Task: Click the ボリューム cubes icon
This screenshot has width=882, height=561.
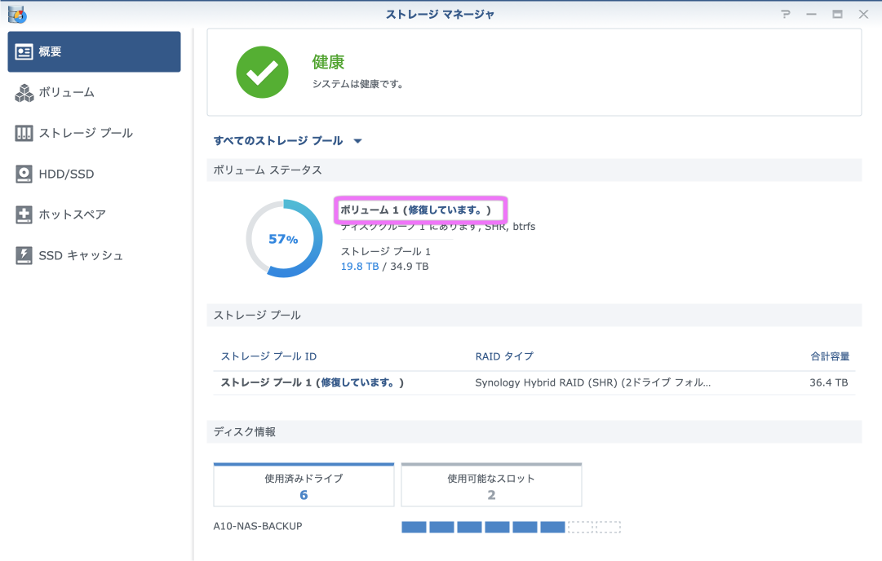Action: click(x=24, y=93)
